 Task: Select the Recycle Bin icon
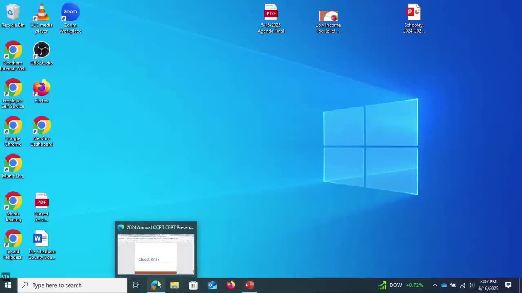(x=13, y=16)
